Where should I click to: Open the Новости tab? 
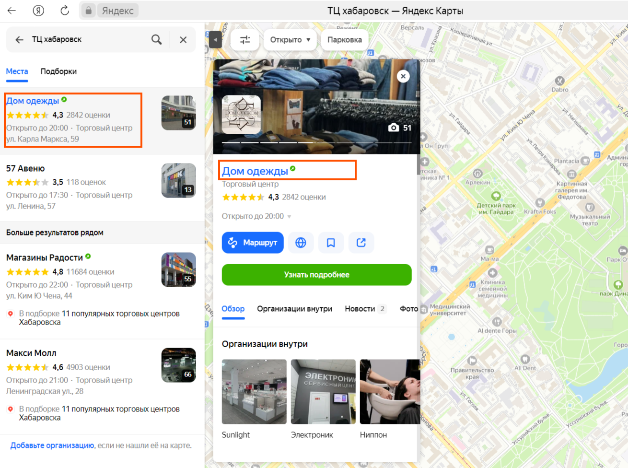click(365, 309)
